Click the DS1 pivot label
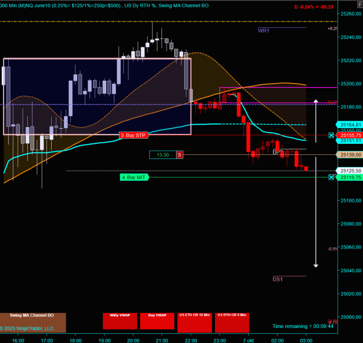The width and height of the screenshot is (363, 343). coord(278,279)
